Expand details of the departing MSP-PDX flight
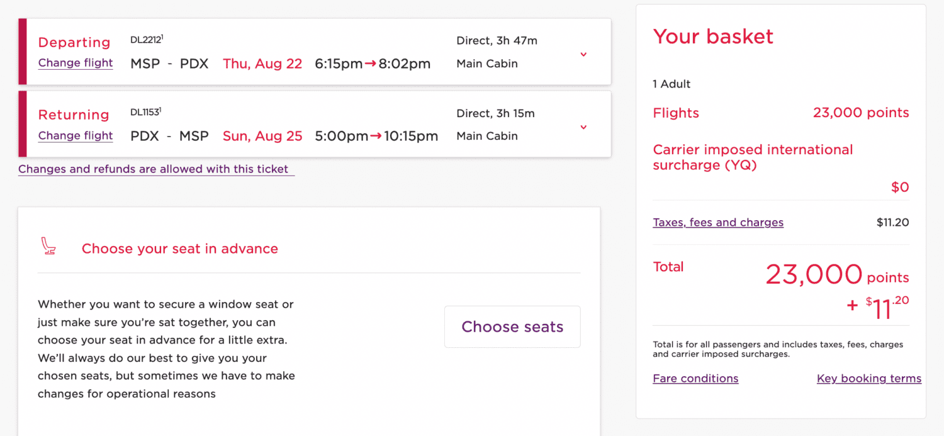 [x=583, y=54]
